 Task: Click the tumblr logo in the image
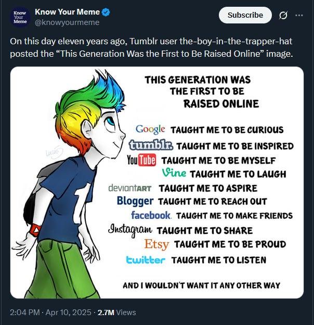(x=151, y=145)
